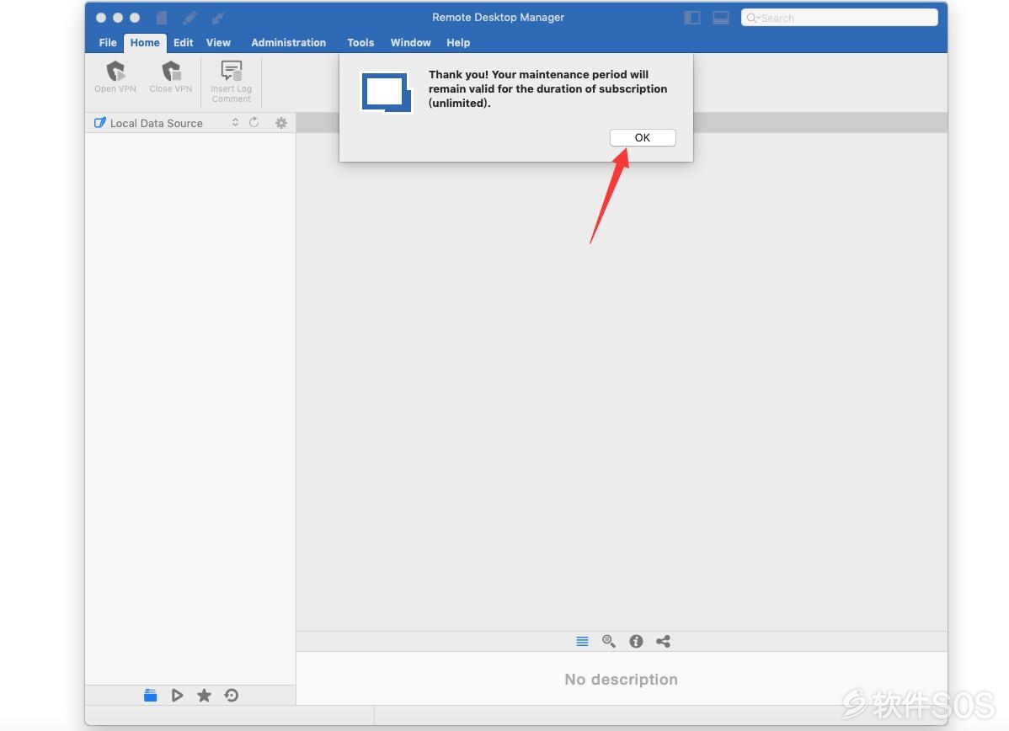Click the No description text
This screenshot has width=1009, height=731.
coord(621,680)
